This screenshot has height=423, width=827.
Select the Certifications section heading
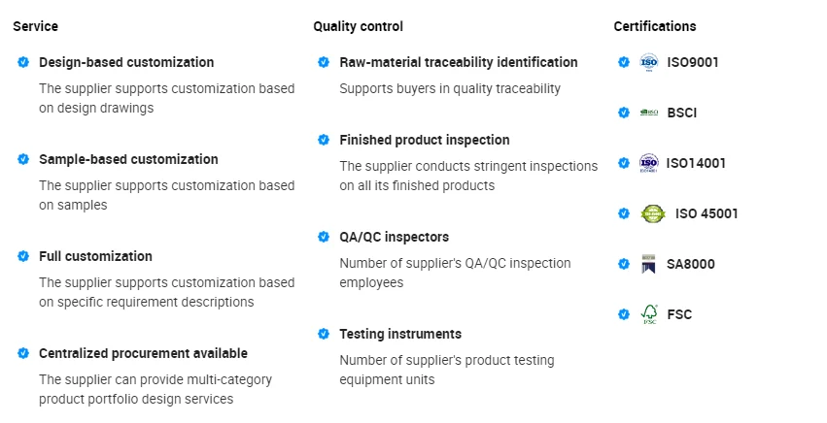tap(655, 26)
